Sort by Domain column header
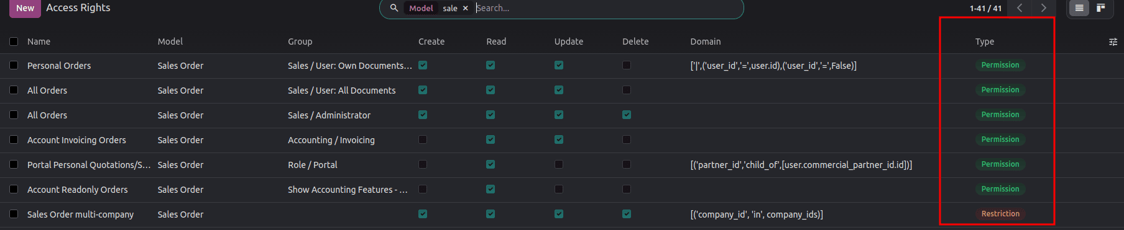This screenshot has width=1124, height=230. click(x=706, y=42)
